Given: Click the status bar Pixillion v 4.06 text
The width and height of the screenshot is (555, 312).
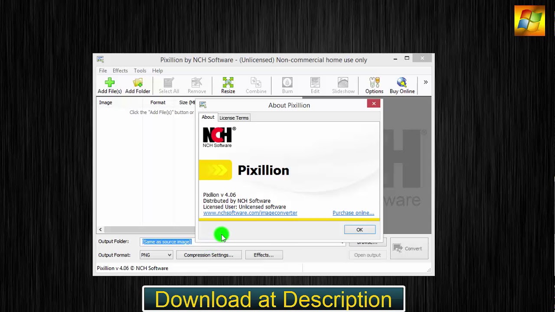Looking at the screenshot, I should [x=132, y=268].
